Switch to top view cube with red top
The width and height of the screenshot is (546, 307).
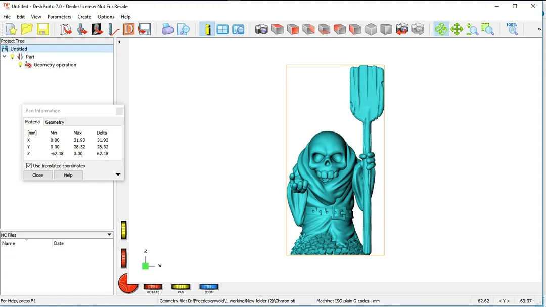click(x=277, y=29)
